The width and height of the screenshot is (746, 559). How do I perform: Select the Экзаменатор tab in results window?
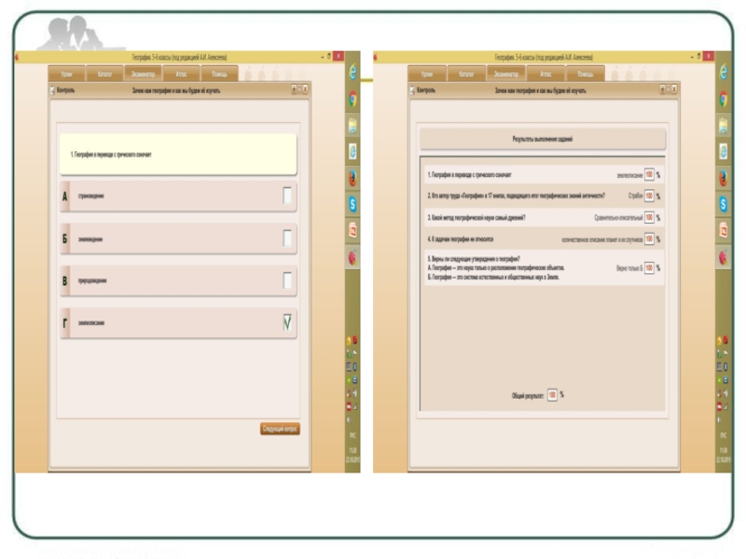(x=505, y=74)
